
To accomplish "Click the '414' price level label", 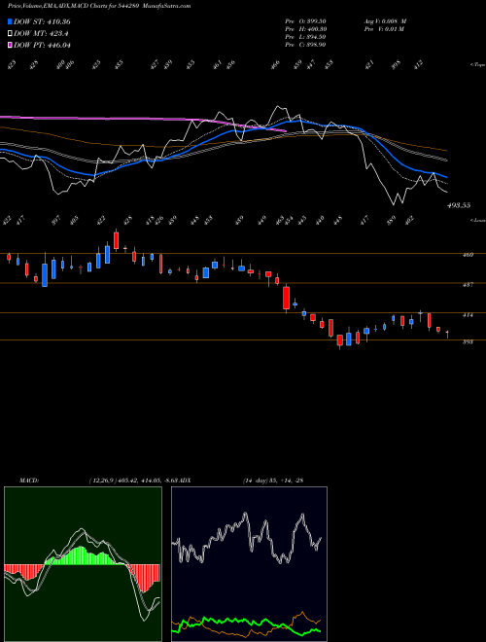I will (468, 315).
